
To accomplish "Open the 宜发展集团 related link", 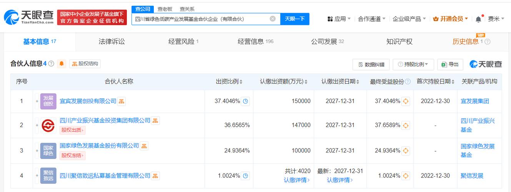I will [x=475, y=101].
